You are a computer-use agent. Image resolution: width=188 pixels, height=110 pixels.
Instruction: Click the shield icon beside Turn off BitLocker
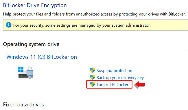93,84
